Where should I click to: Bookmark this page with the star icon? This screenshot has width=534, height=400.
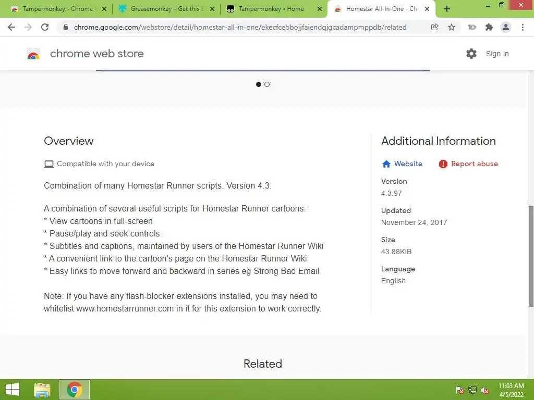452,27
